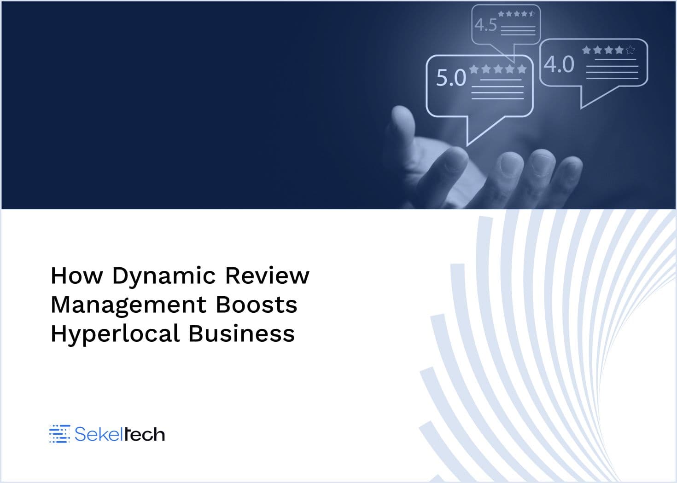Image resolution: width=677 pixels, height=483 pixels.
Task: Click the review text lines in 4.5 bubble
Action: (x=518, y=30)
